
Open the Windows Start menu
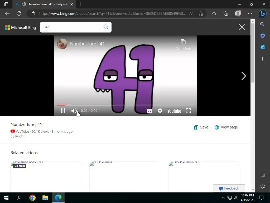(x=6, y=198)
